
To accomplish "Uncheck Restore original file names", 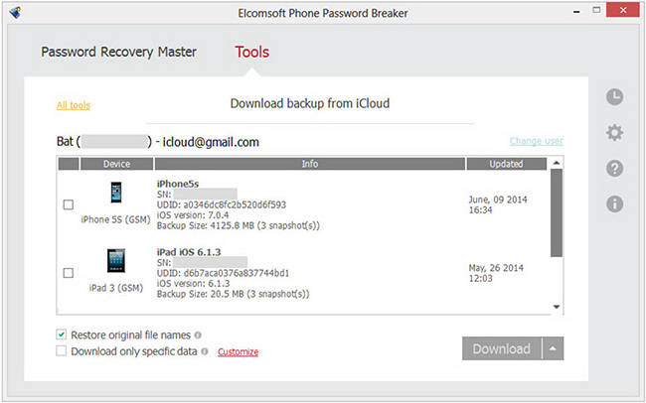I will [x=62, y=335].
